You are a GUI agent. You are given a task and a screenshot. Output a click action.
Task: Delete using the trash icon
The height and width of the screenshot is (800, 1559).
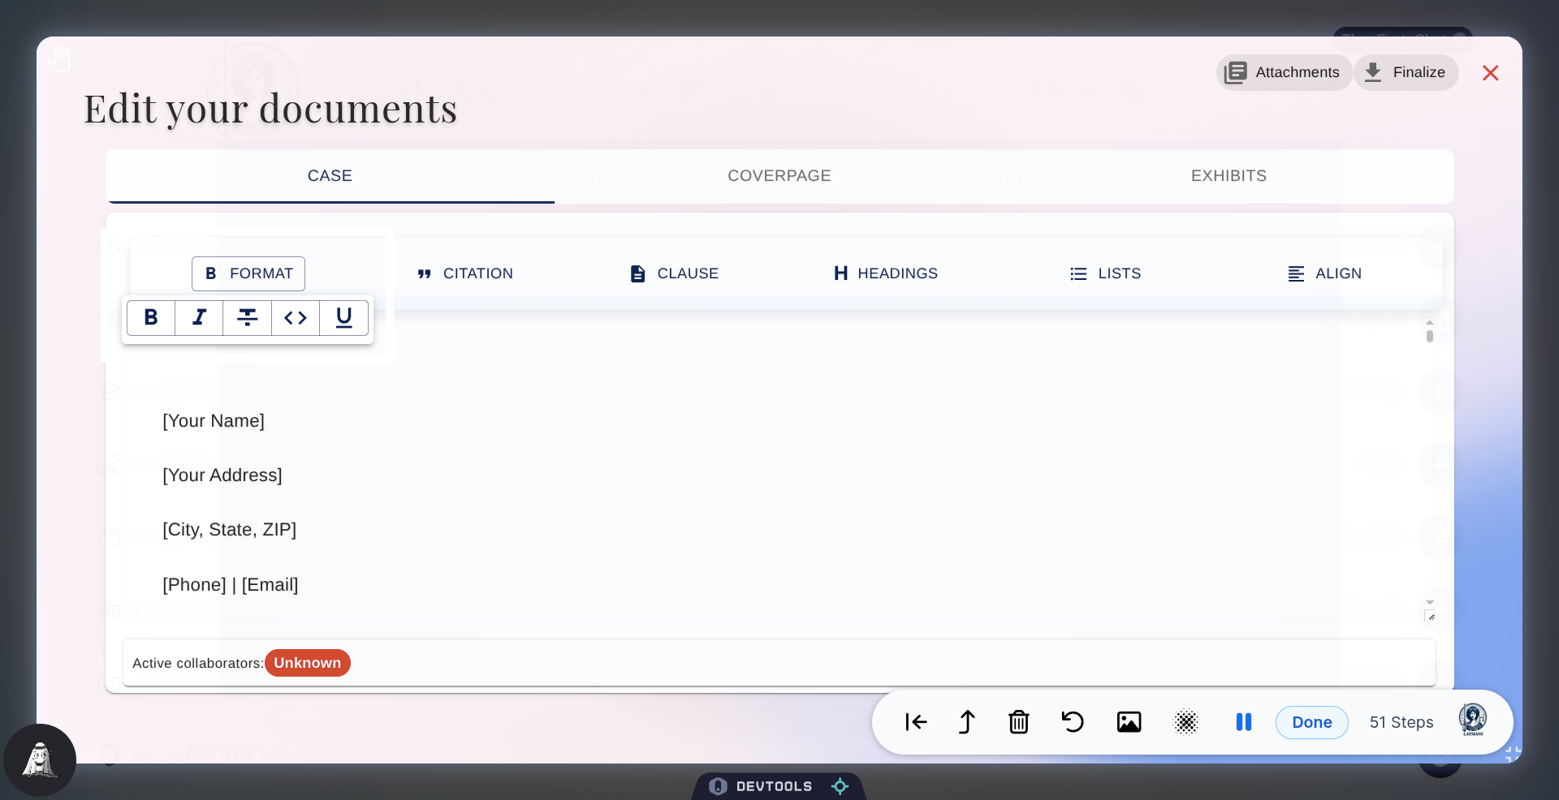(x=1019, y=722)
